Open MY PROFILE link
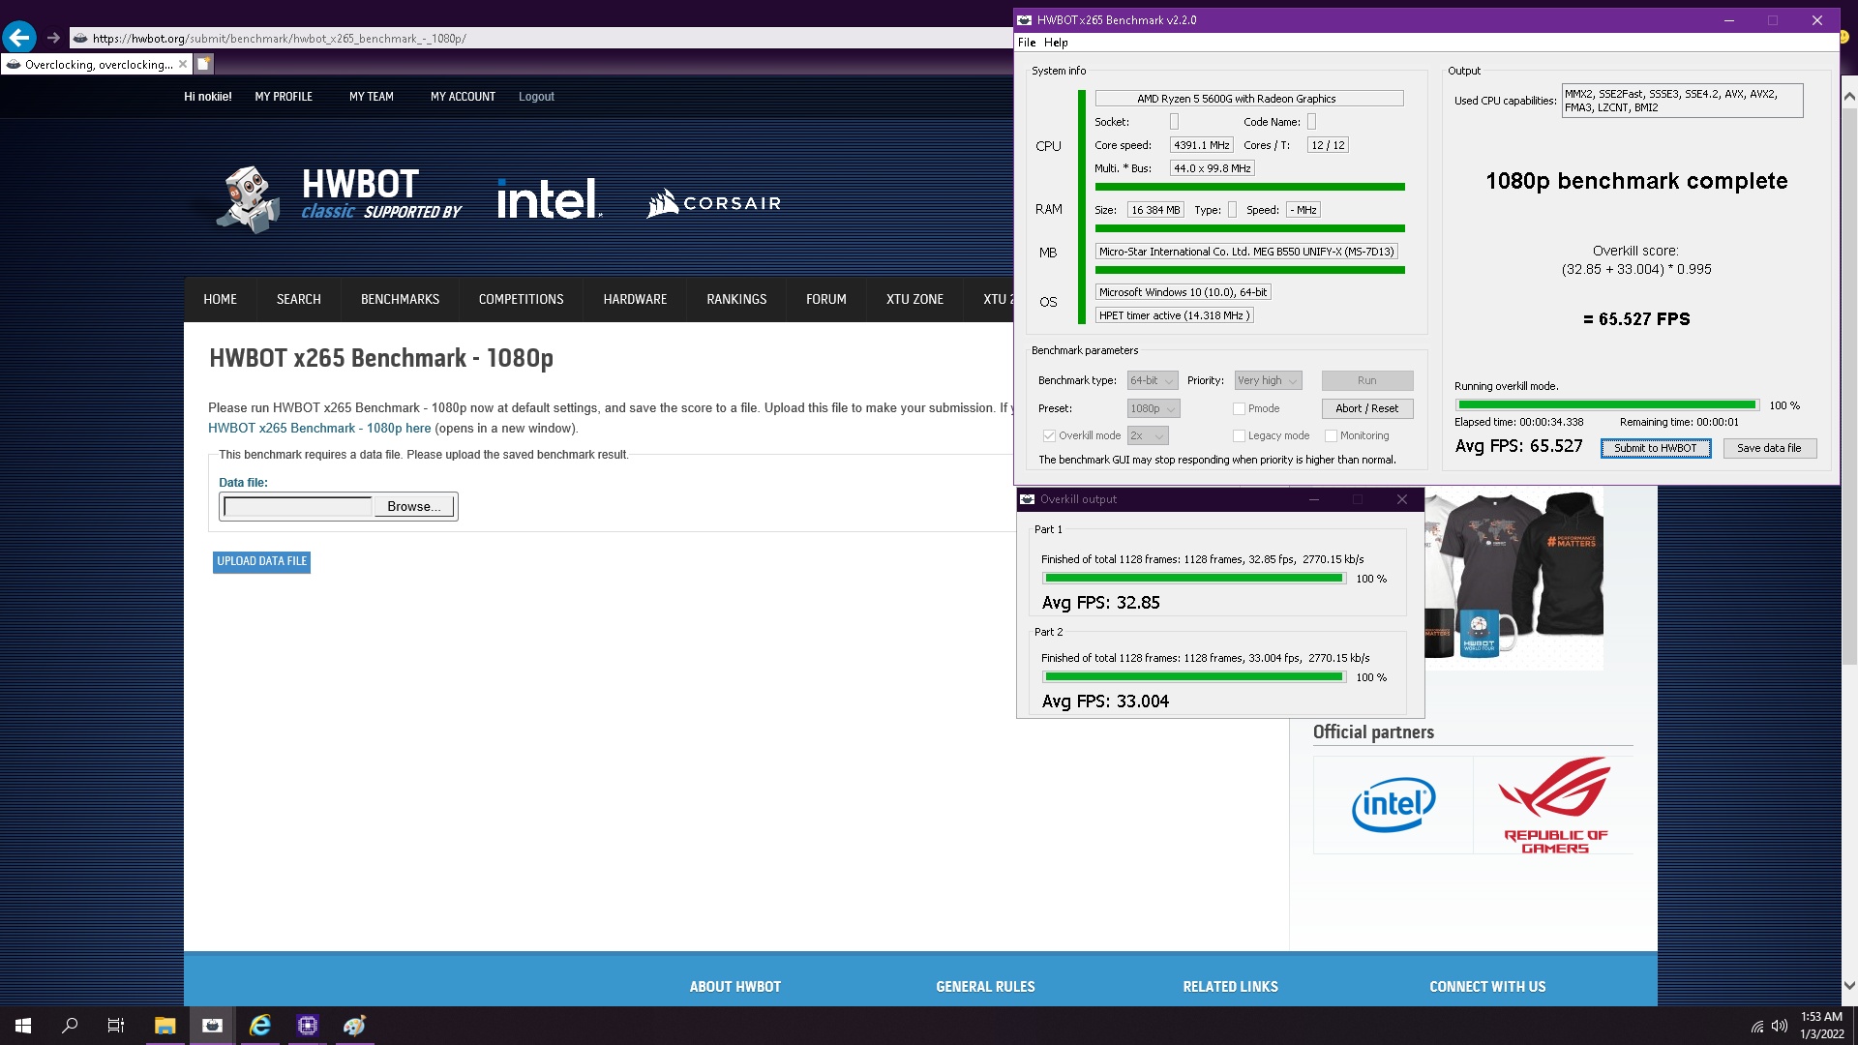The width and height of the screenshot is (1858, 1045). 284,97
